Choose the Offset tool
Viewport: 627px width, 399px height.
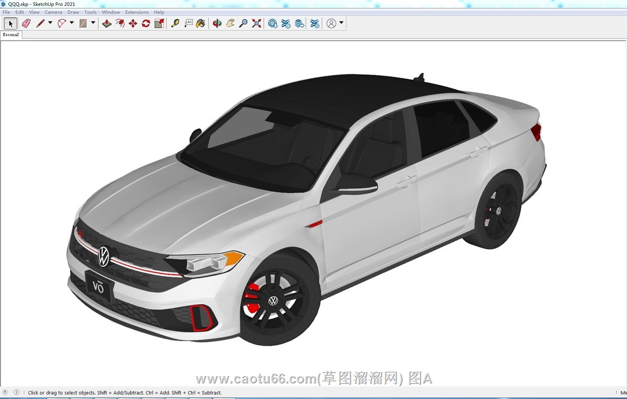(120, 23)
